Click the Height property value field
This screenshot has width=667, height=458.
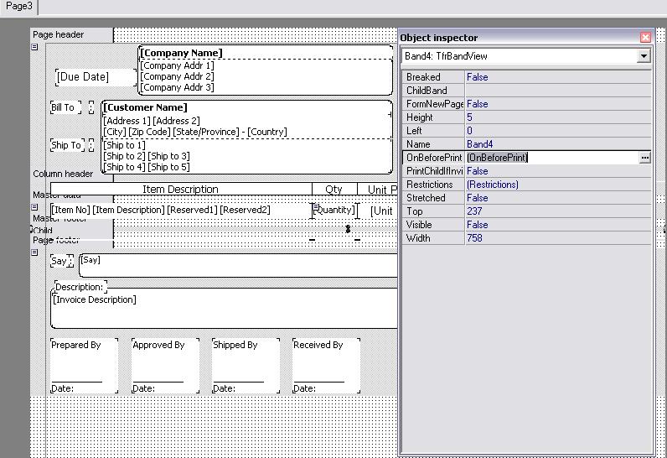tap(557, 117)
